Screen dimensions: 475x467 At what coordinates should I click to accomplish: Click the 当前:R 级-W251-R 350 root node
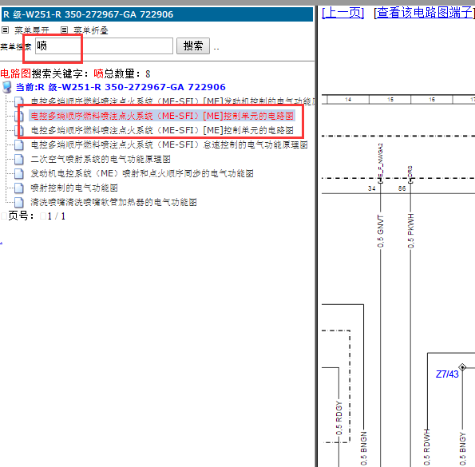pos(121,87)
